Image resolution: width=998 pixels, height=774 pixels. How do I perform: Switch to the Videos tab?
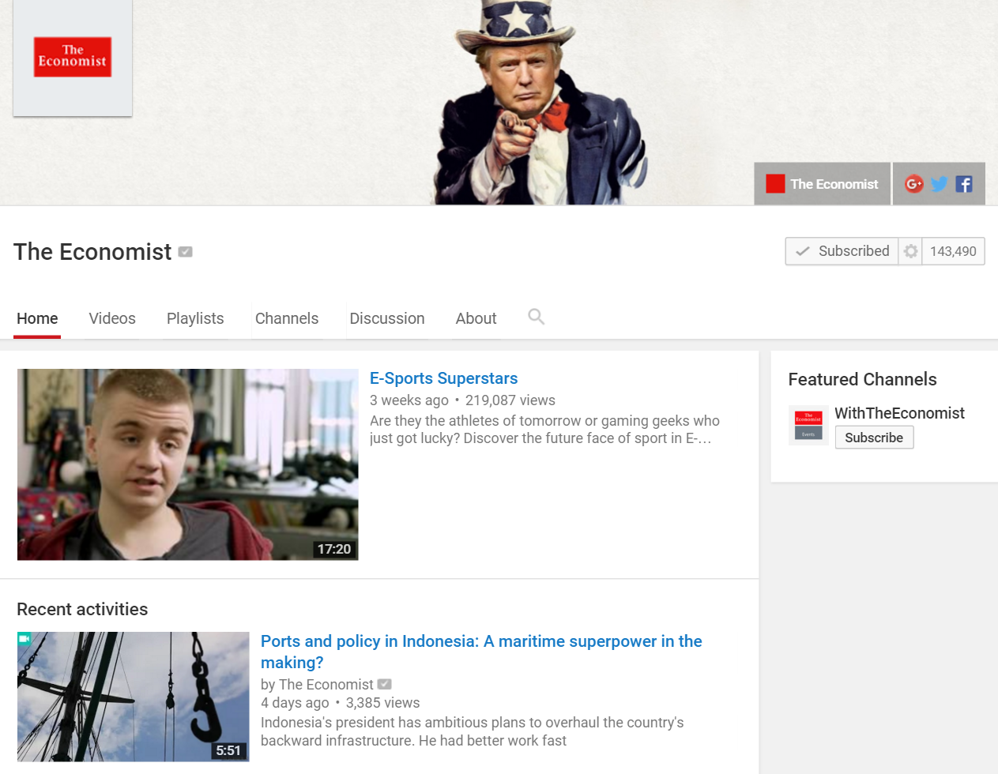point(112,318)
